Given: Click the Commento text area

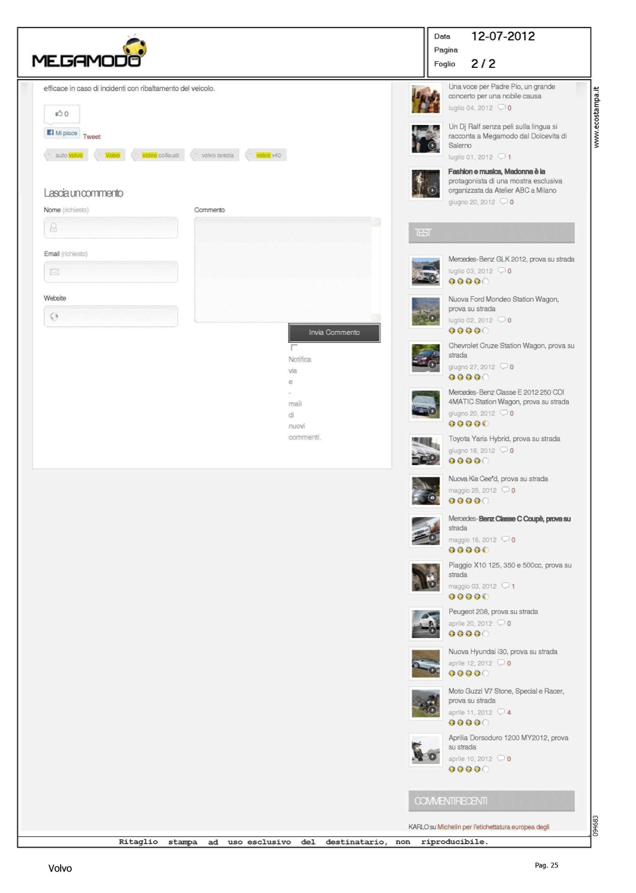Looking at the screenshot, I should [284, 269].
